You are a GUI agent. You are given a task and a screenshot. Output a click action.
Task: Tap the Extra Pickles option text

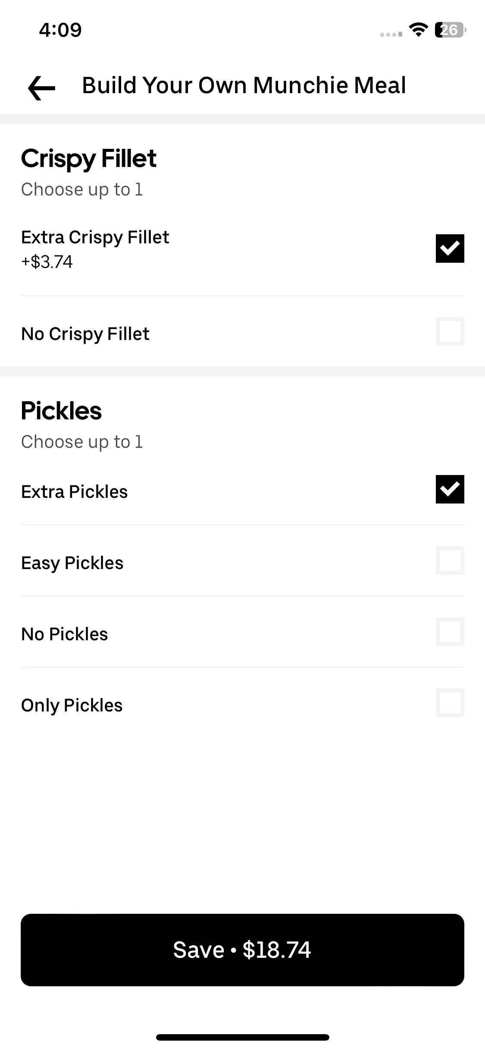pos(75,492)
